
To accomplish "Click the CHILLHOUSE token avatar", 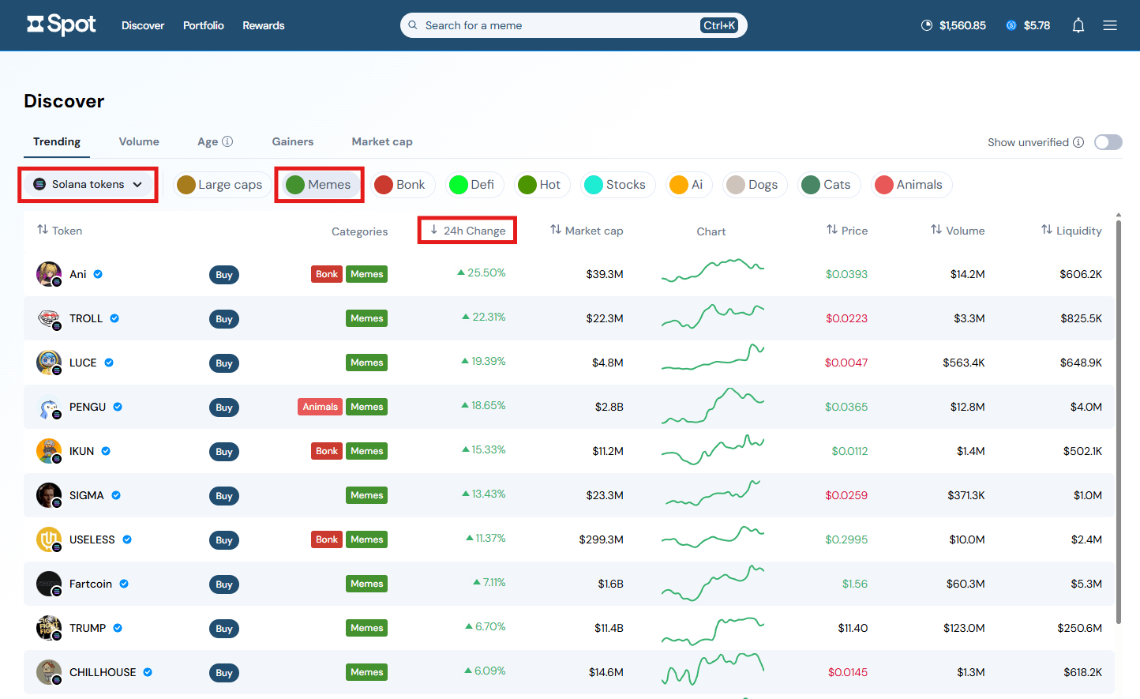I will 49,672.
